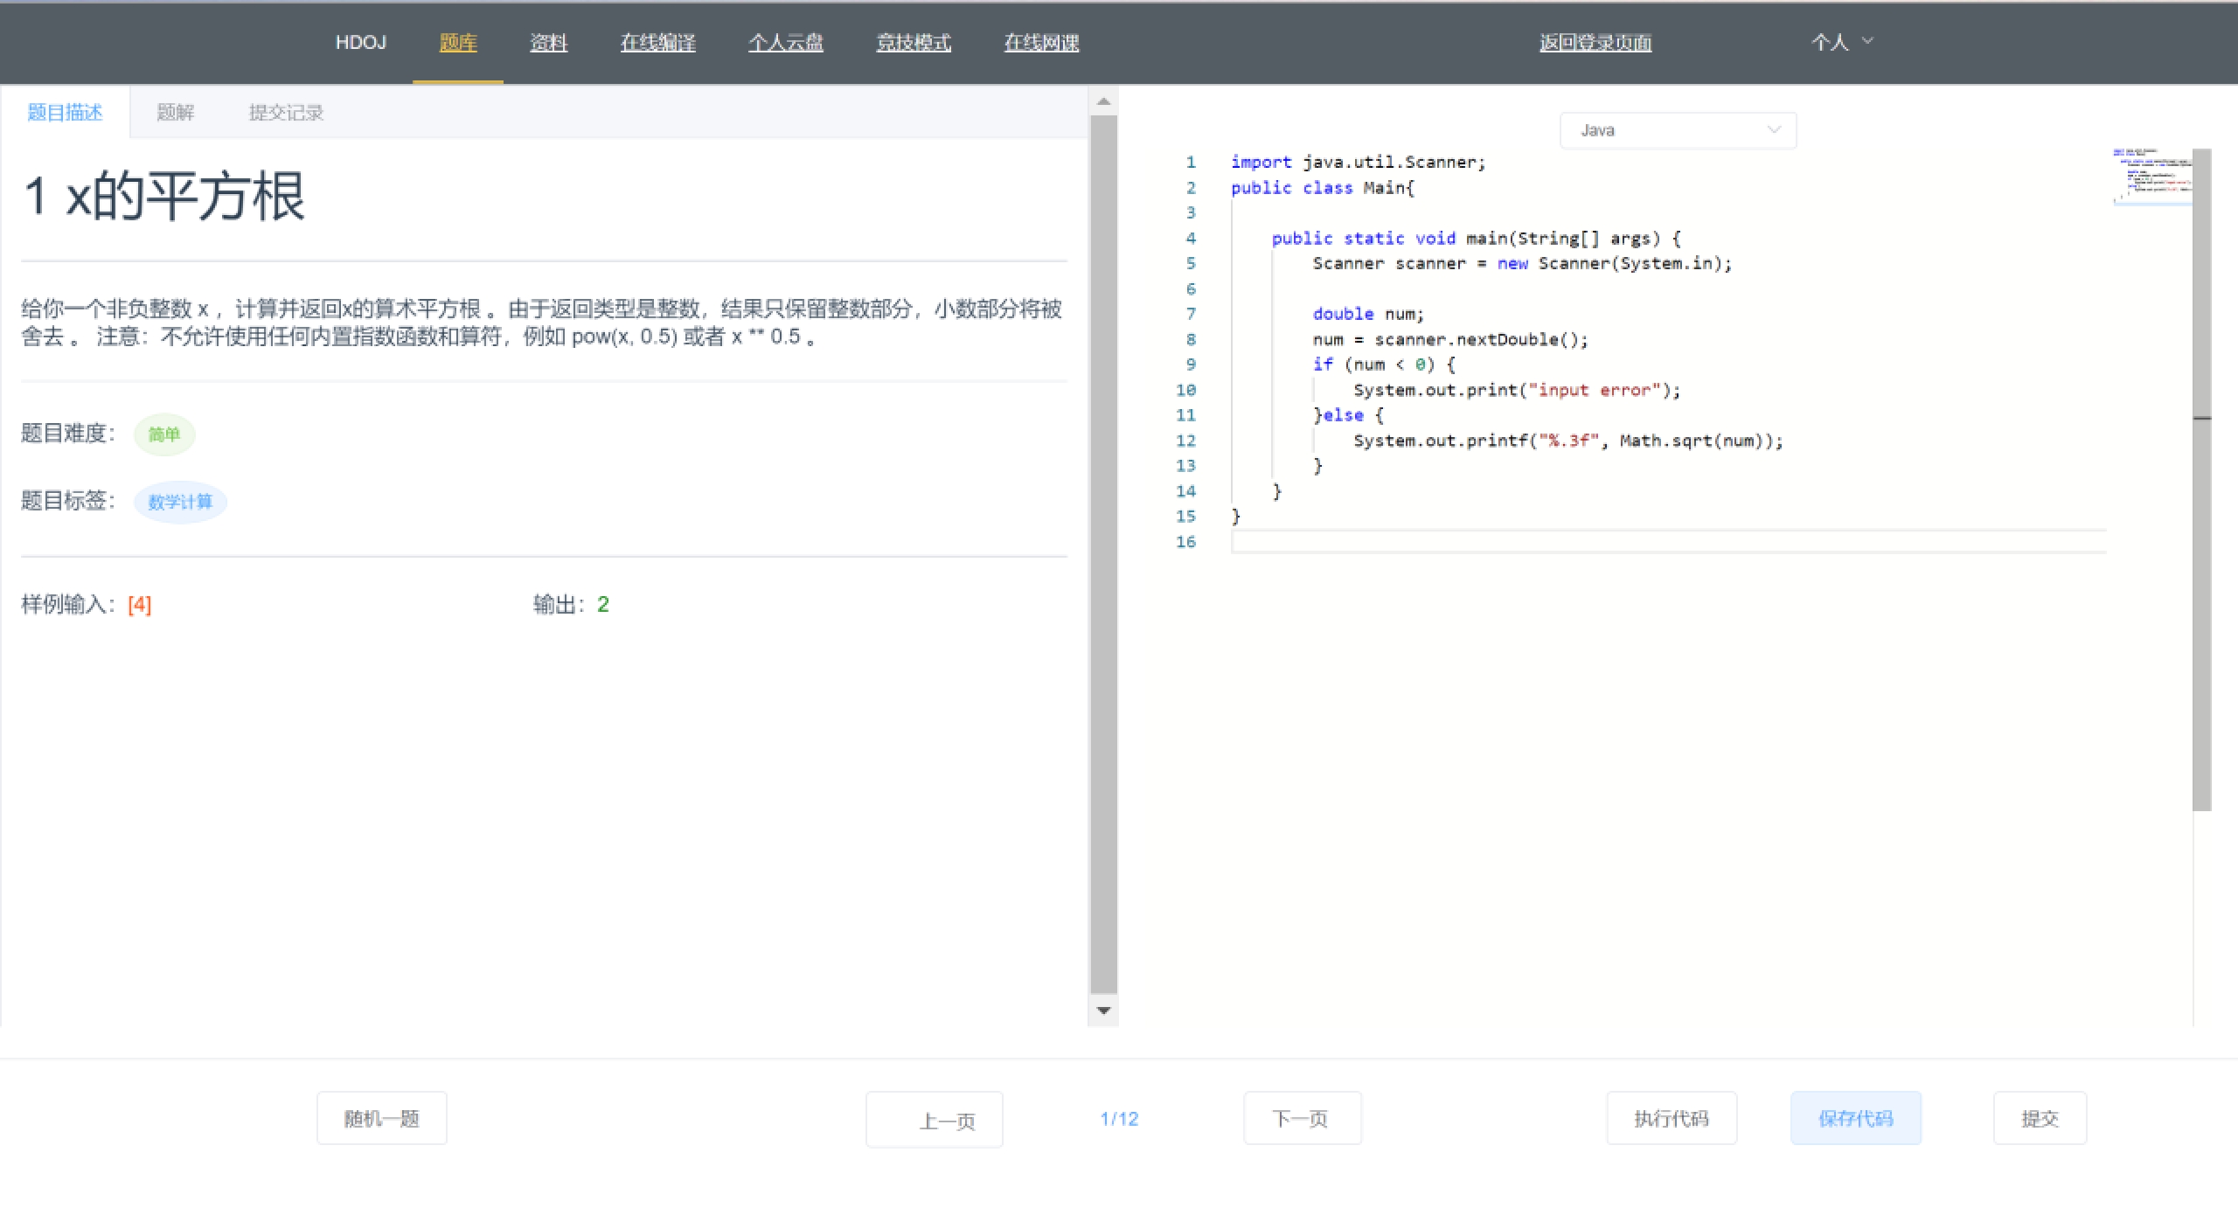The height and width of the screenshot is (1222, 2238).
Task: Click 返回登录页面 link
Action: tap(1595, 42)
